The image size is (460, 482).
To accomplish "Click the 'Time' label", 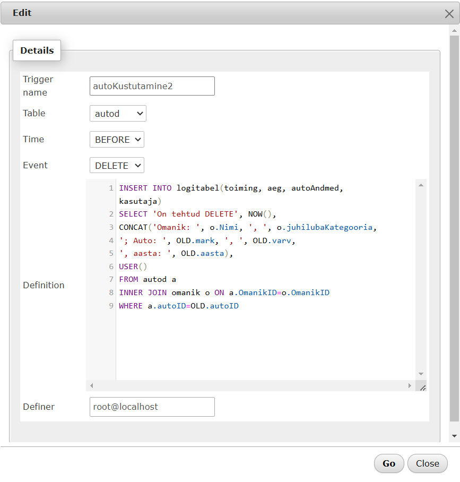I will pos(33,139).
